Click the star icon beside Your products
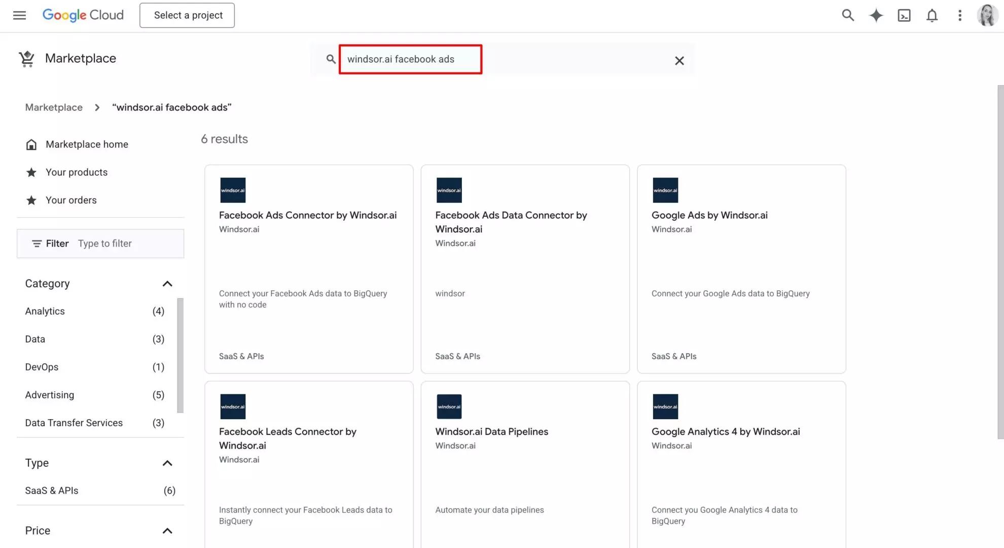Image resolution: width=1004 pixels, height=548 pixels. [x=31, y=173]
